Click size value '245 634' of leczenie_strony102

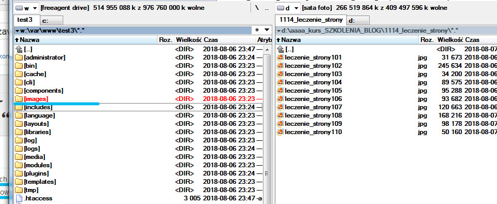click(x=450, y=66)
